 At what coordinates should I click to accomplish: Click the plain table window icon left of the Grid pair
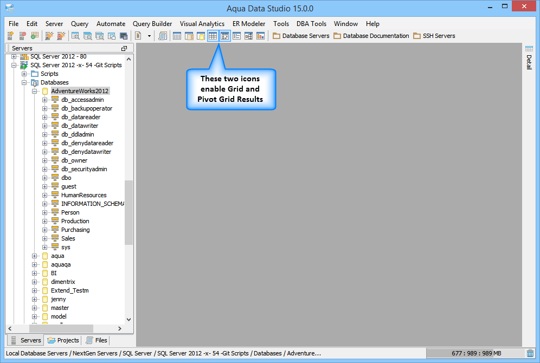[x=177, y=35]
